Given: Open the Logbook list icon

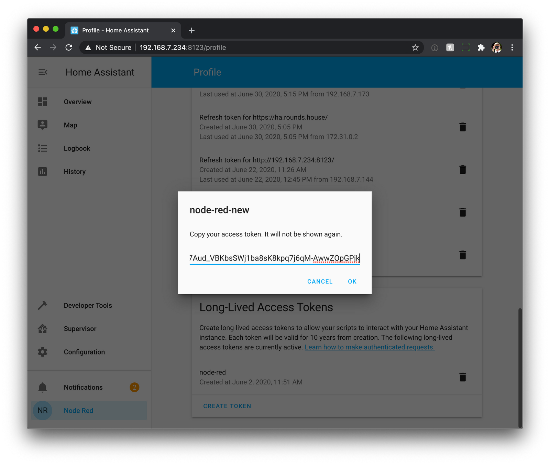Looking at the screenshot, I should tap(42, 148).
